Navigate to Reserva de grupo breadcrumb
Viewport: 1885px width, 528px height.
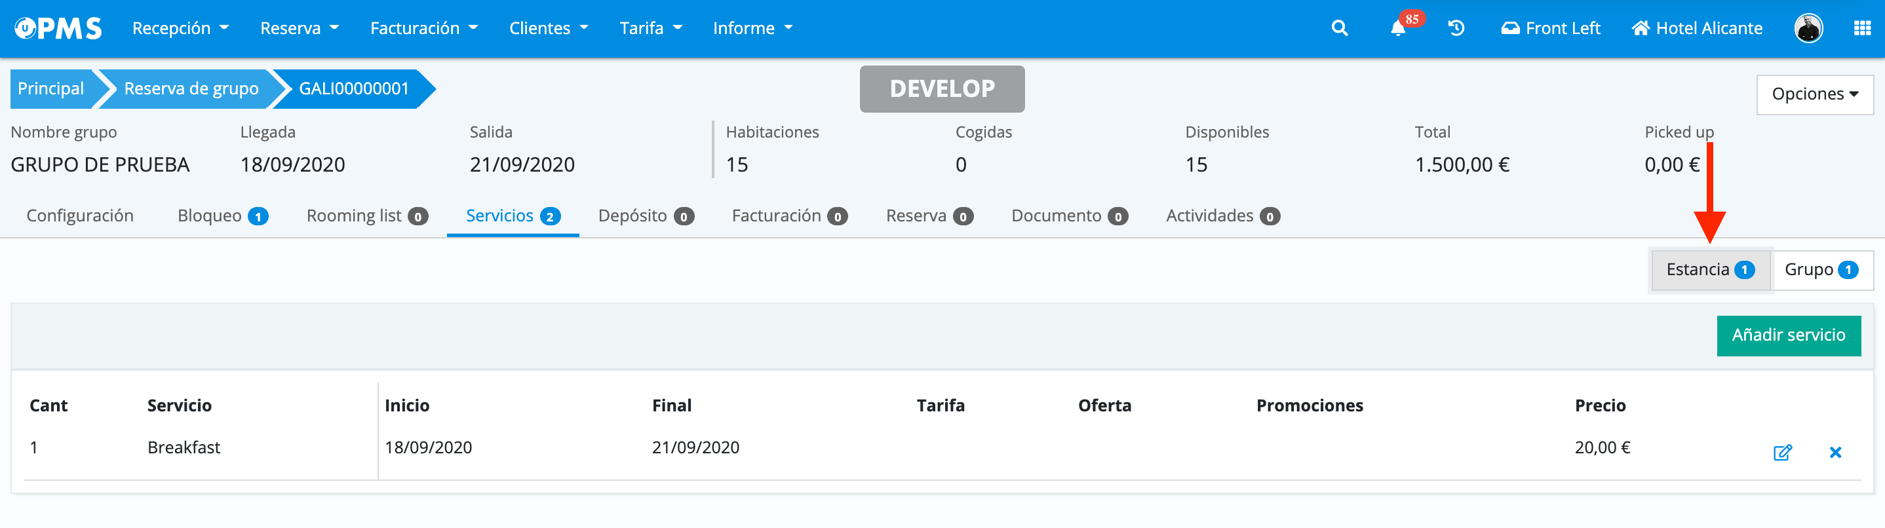(x=191, y=88)
